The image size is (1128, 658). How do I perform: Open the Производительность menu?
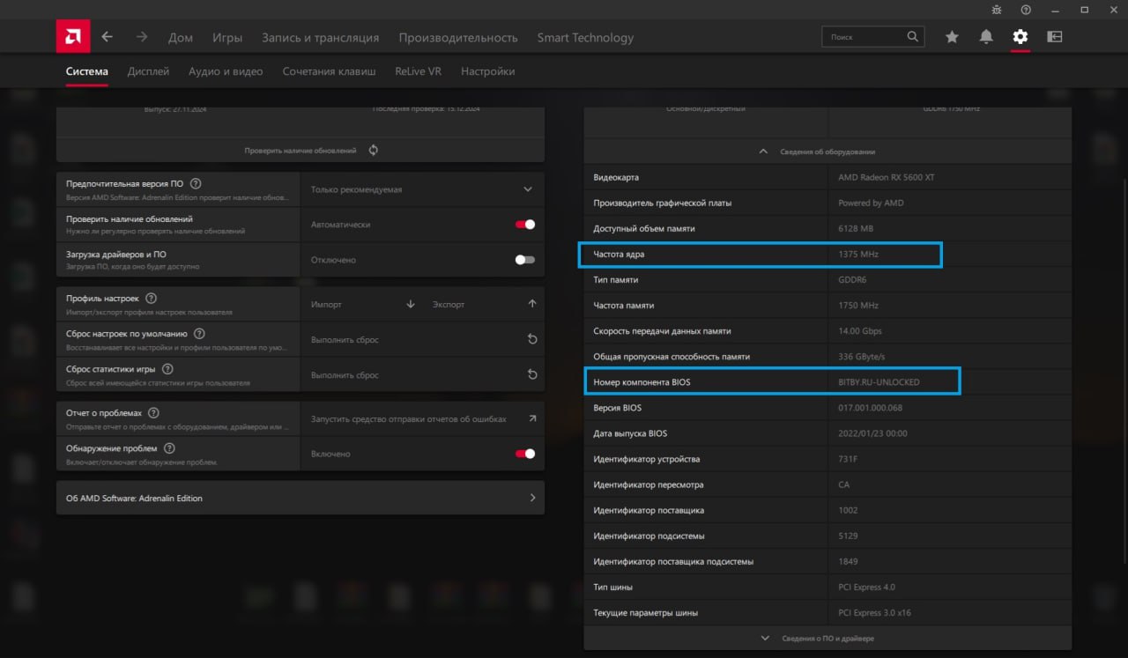click(457, 38)
